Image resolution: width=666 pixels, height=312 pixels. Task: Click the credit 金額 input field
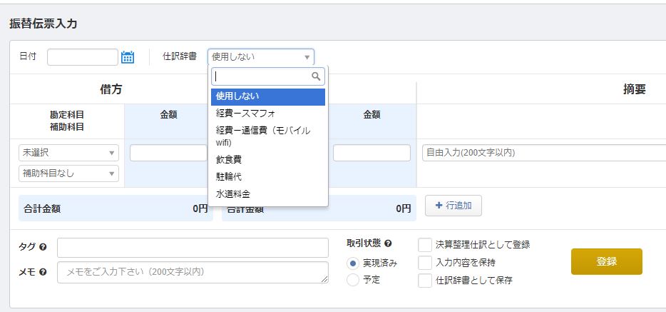372,153
